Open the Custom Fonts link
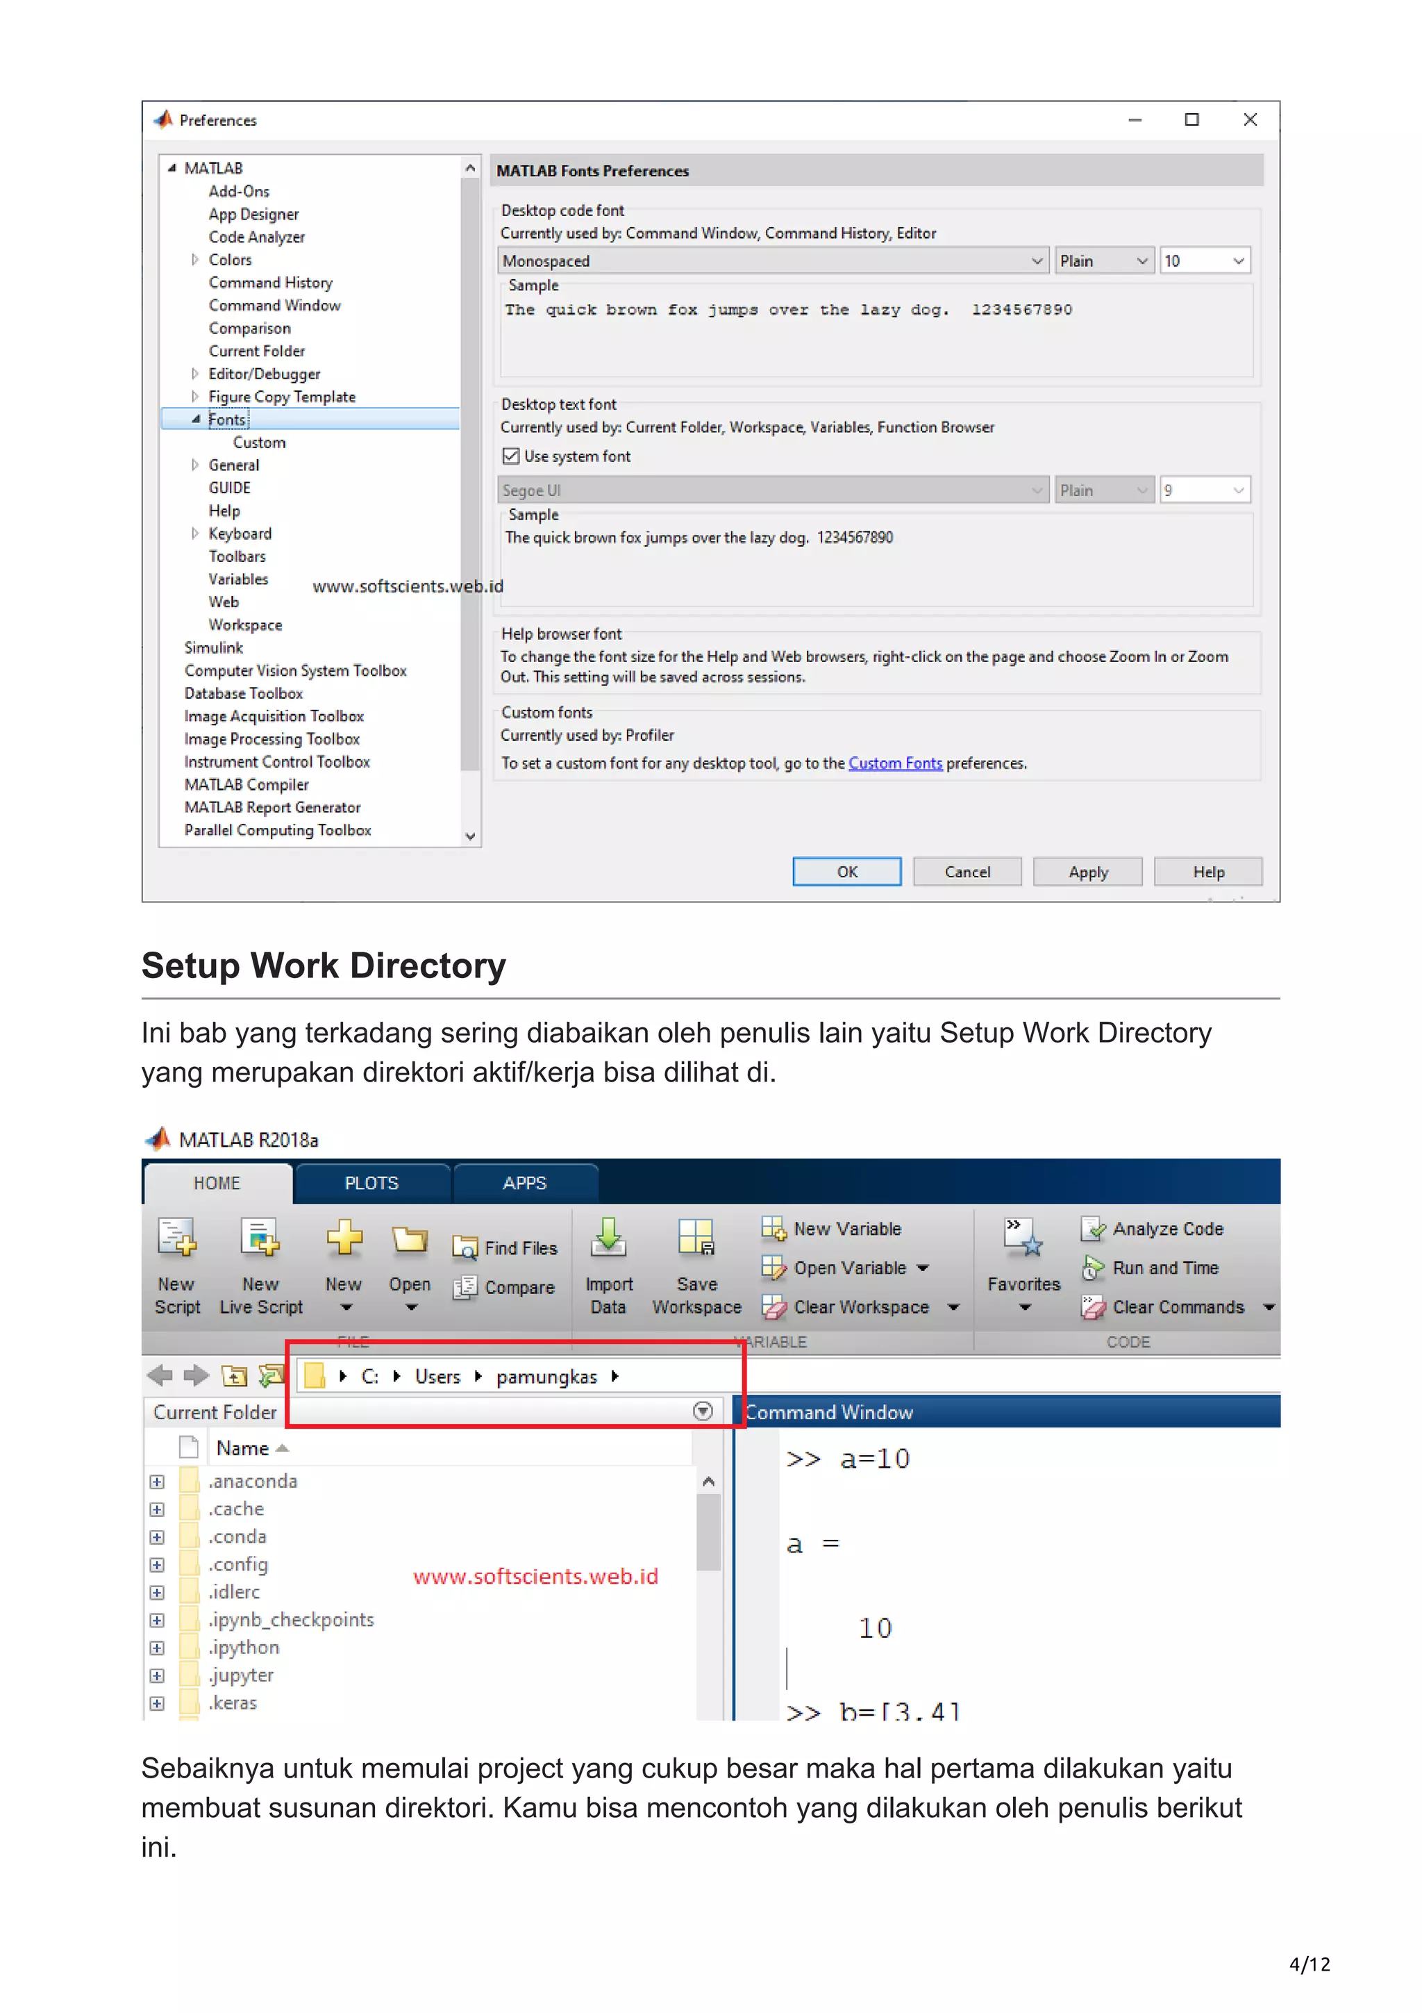The height and width of the screenshot is (2013, 1422). [896, 763]
